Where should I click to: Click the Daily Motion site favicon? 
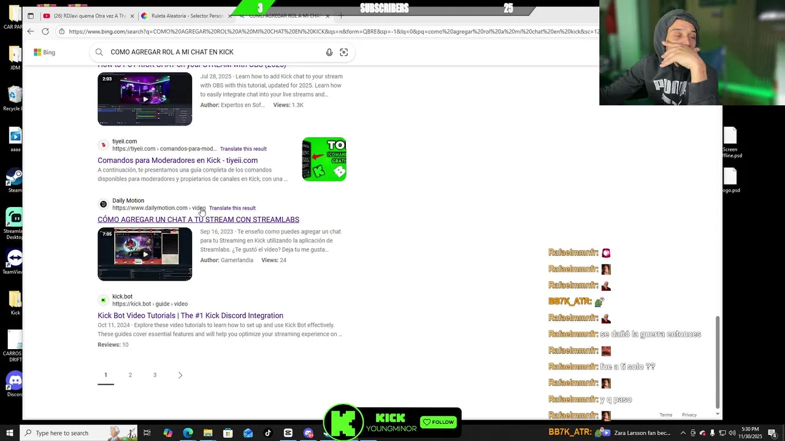click(x=103, y=204)
